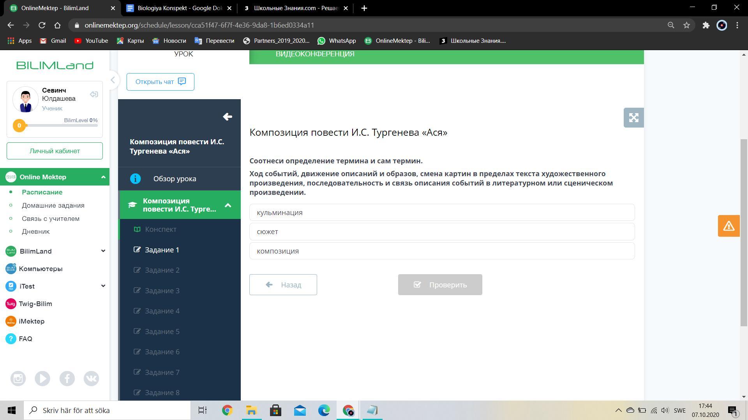Screen dimensions: 748x420
Task: Click the BilimLevel progress slider
Action: (58, 126)
